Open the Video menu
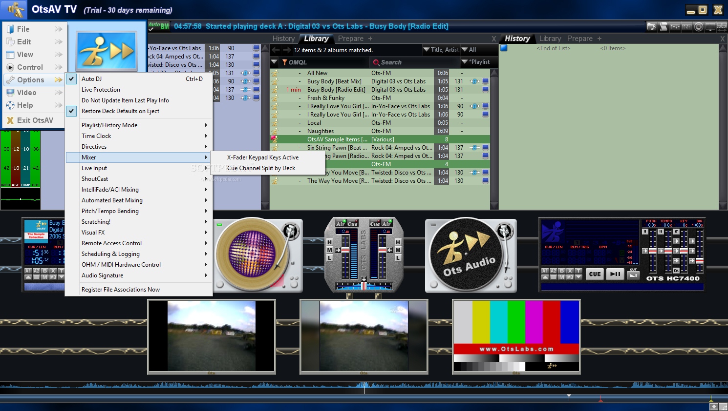Screen dimensions: 728x411 click(x=34, y=93)
